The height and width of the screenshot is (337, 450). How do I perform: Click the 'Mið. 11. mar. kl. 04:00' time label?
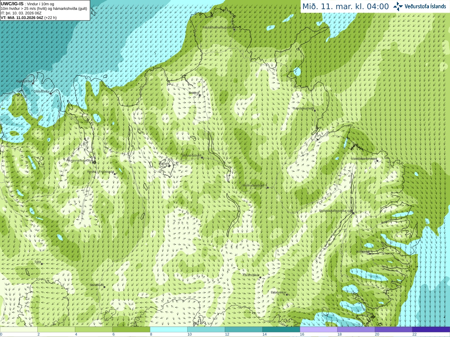(x=346, y=6)
